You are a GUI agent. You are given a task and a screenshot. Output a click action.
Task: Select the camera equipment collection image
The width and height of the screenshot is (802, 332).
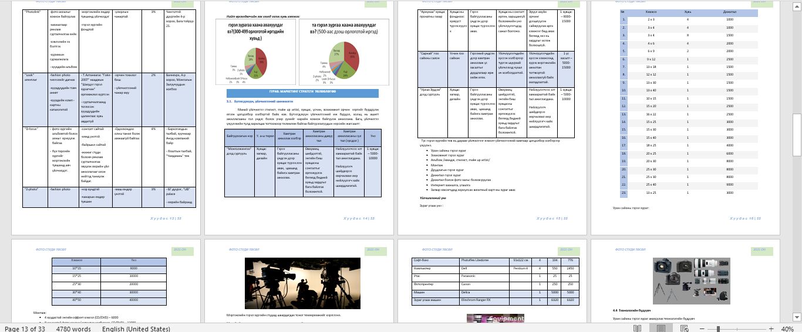691,280
